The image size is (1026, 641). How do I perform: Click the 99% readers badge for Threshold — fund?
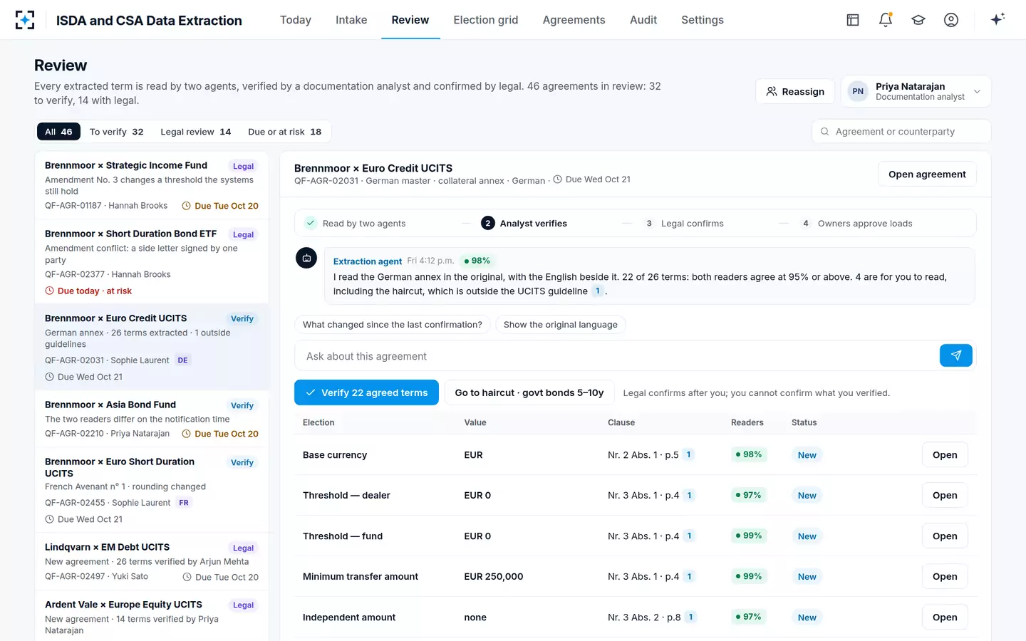pyautogui.click(x=749, y=536)
